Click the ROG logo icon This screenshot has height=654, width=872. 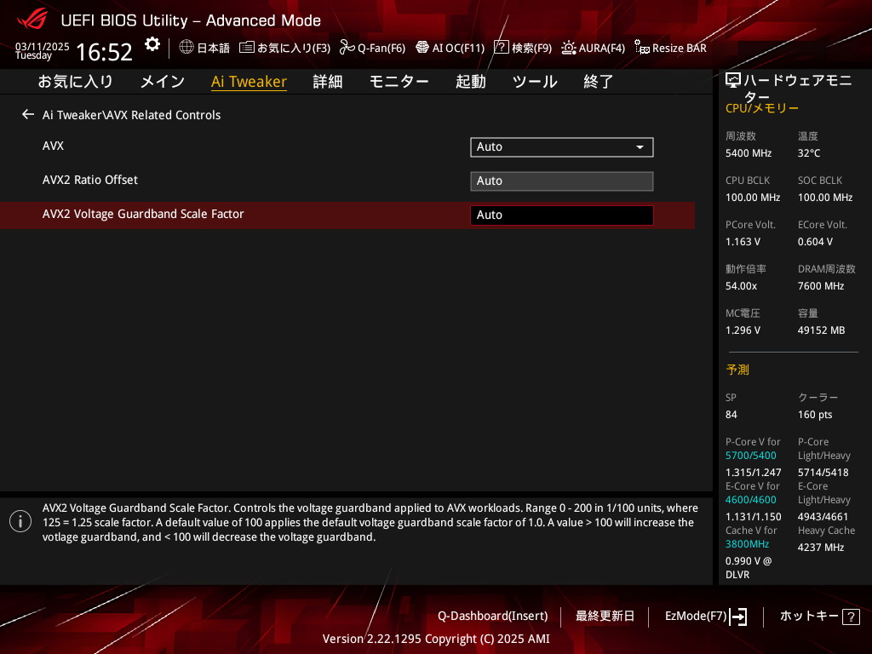tap(32, 19)
